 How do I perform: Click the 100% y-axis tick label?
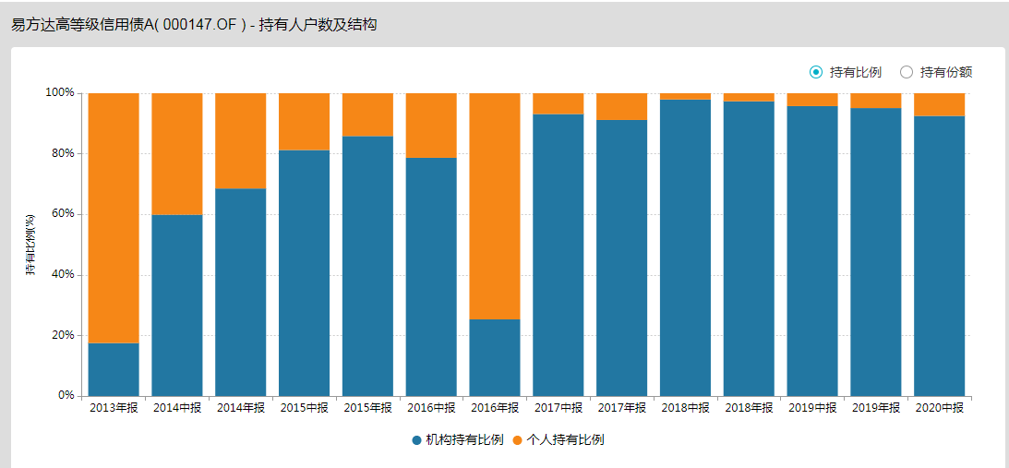(59, 92)
